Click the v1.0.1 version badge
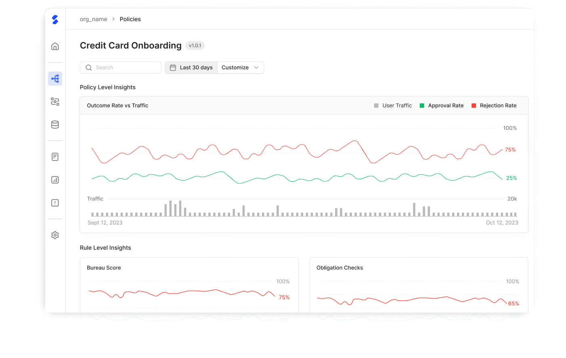Viewport: 566px width, 358px height. 195,46
